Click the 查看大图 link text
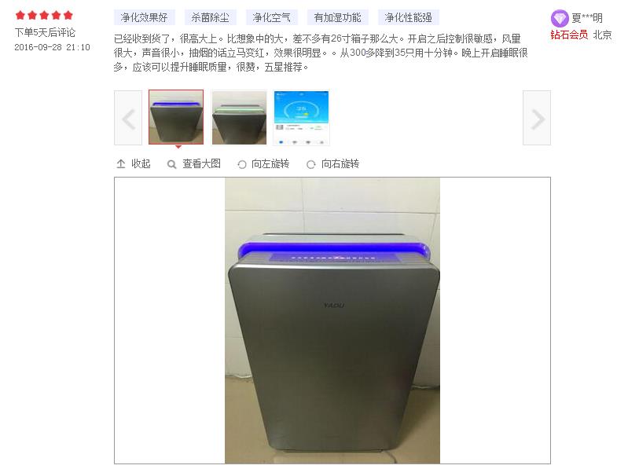Screen dimensions: 639x469 pyautogui.click(x=202, y=164)
